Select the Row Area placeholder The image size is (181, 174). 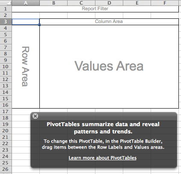pos(26,67)
